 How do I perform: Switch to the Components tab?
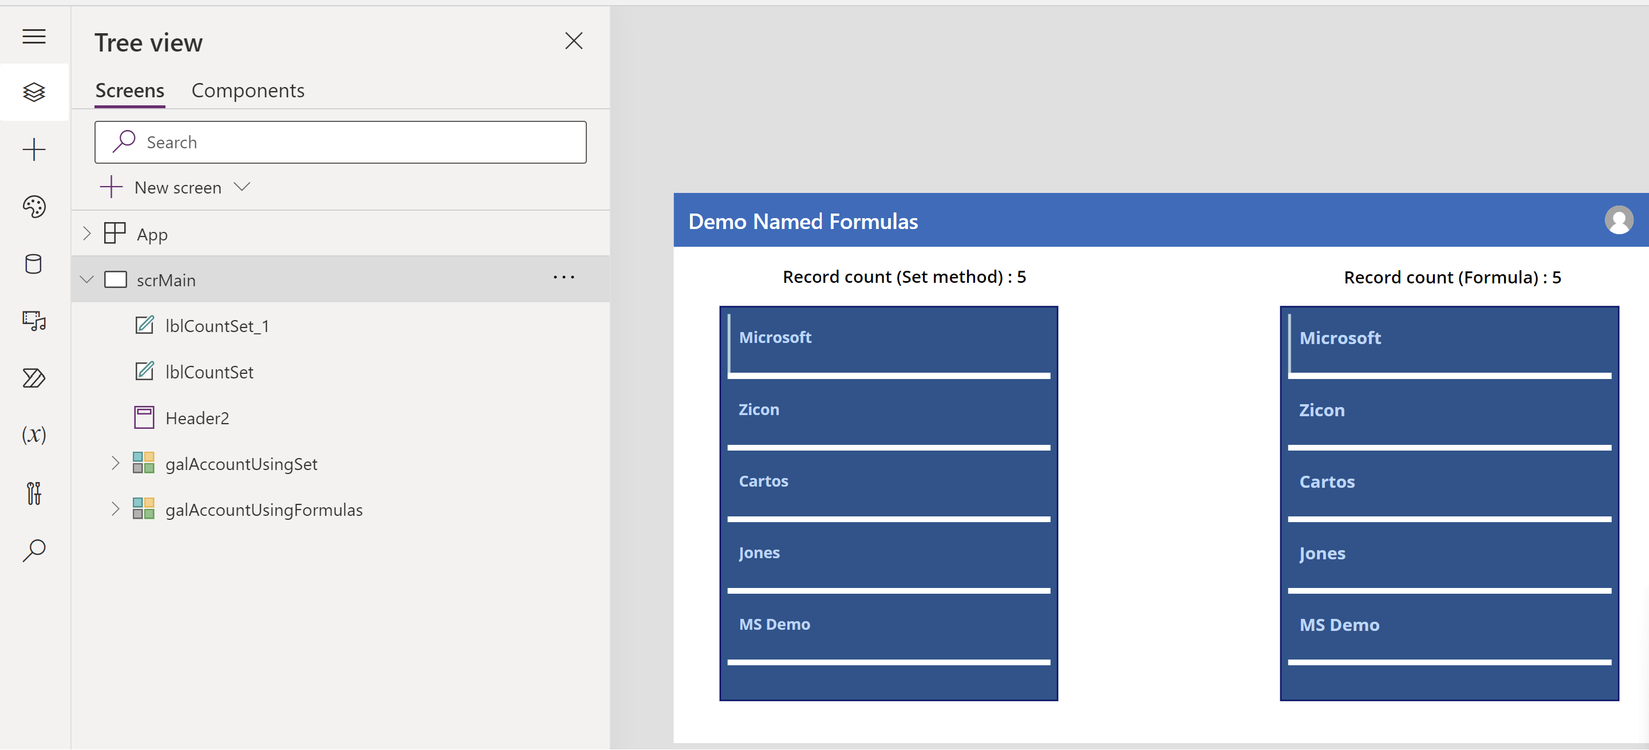[248, 91]
